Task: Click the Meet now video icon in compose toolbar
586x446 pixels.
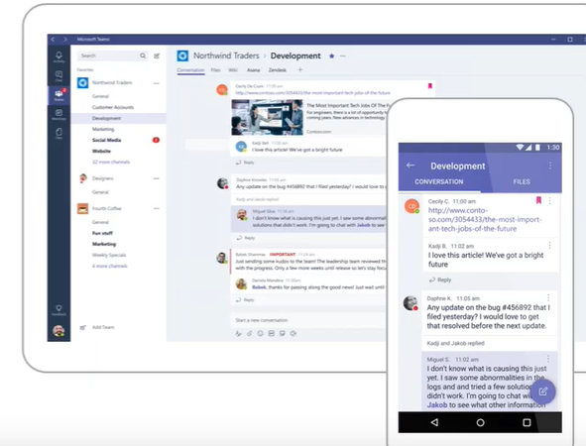Action: [x=293, y=333]
